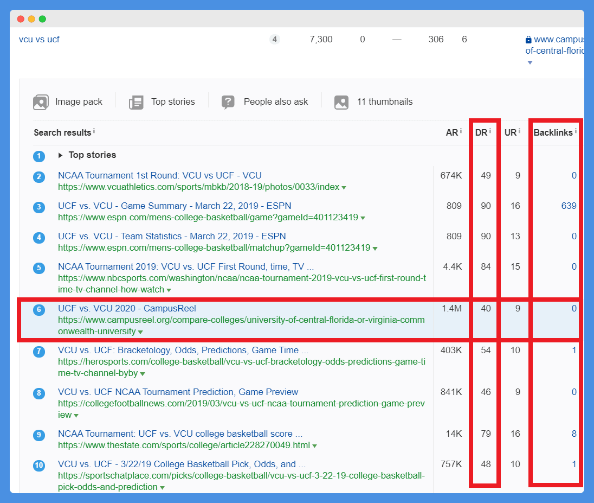
Task: Open VCU vs. UCF Bracketology result title
Action: tap(183, 350)
